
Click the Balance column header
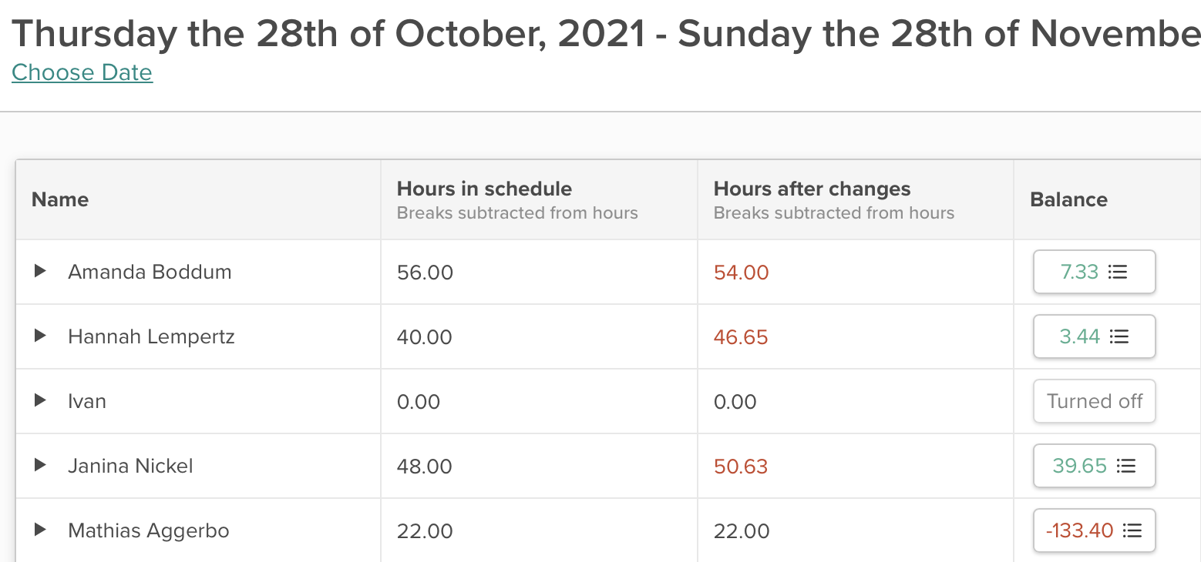[x=1068, y=199]
